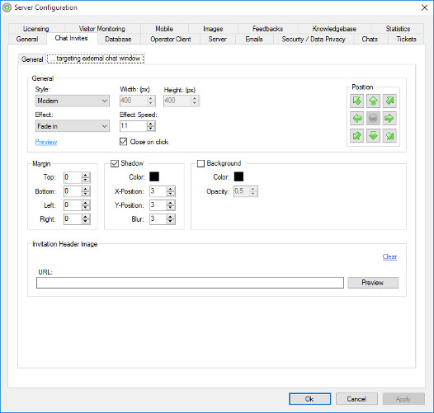Screen dimensions: 434x413
Task: Select the left-middle position arrow
Action: click(356, 119)
